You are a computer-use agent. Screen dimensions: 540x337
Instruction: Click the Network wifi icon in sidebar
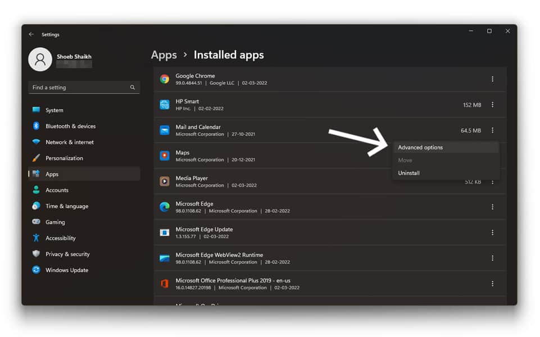tap(36, 142)
